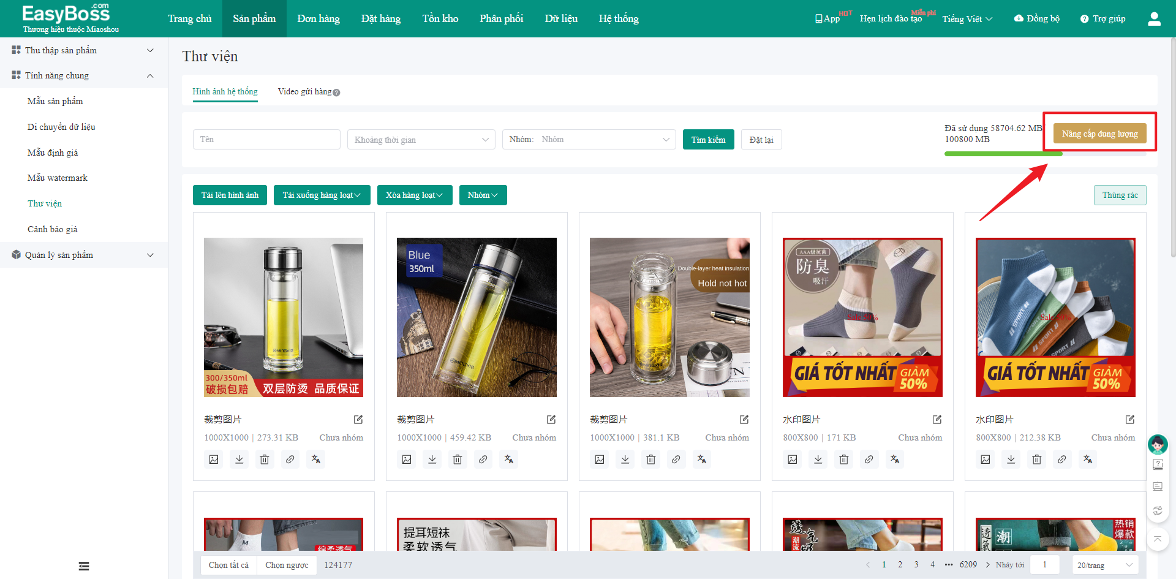Download the 459.42 KB image
Image resolution: width=1176 pixels, height=579 pixels.
(432, 459)
